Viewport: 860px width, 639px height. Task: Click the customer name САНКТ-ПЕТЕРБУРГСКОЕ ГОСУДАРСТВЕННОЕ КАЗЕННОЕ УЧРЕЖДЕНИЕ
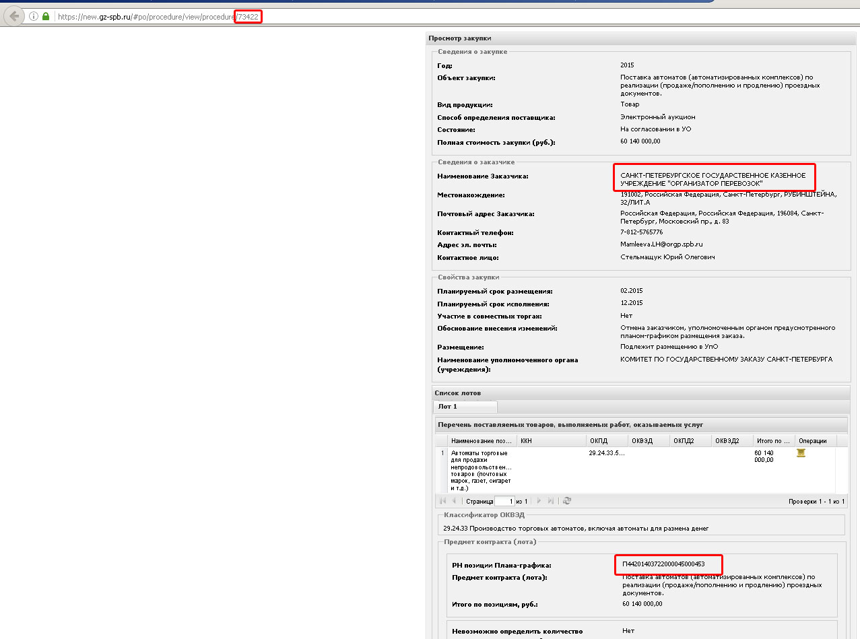tap(713, 179)
